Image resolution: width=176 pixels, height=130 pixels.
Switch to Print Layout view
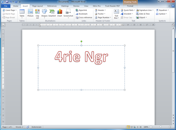point(128,127)
